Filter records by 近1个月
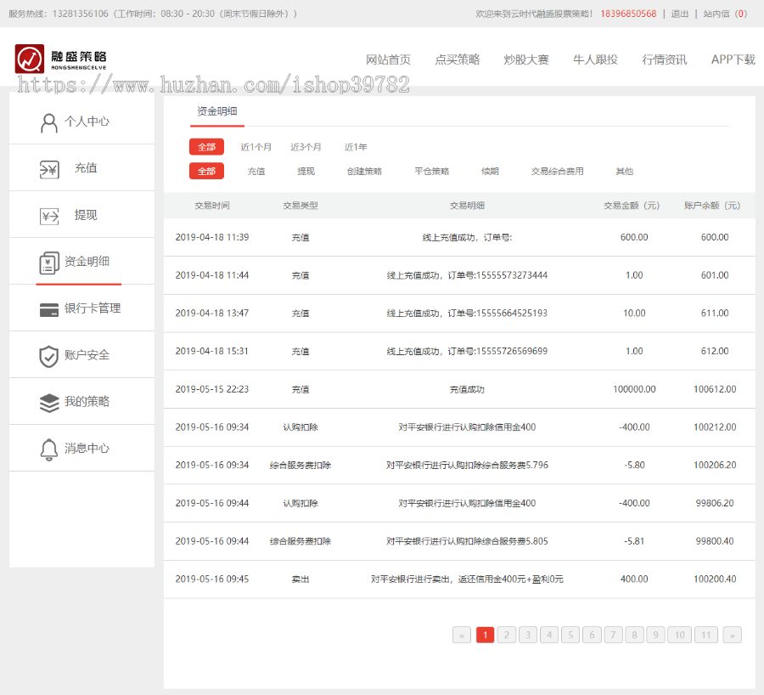The width and height of the screenshot is (764, 695). [x=256, y=147]
